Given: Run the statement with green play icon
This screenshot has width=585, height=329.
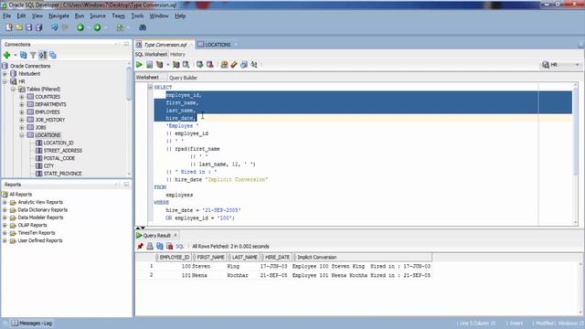Looking at the screenshot, I should 139,65.
